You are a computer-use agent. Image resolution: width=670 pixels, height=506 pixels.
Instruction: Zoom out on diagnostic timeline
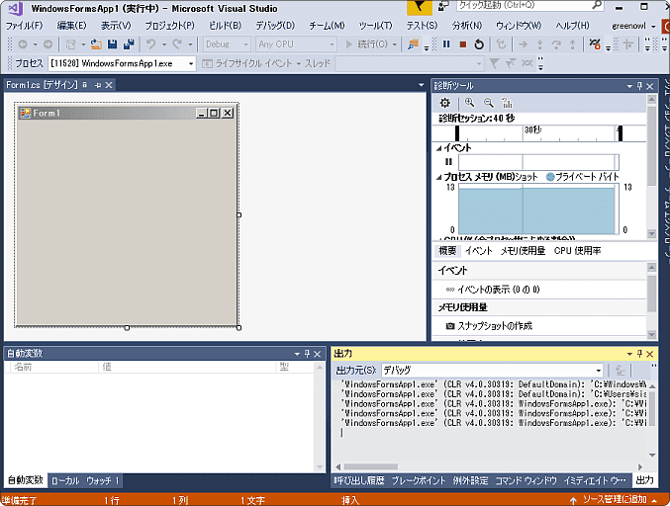click(489, 103)
